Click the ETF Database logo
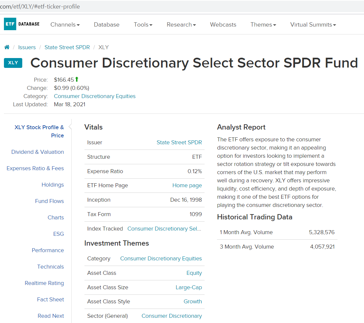The width and height of the screenshot is (364, 323). (22, 24)
